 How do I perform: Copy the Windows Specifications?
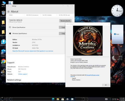[62, 33]
